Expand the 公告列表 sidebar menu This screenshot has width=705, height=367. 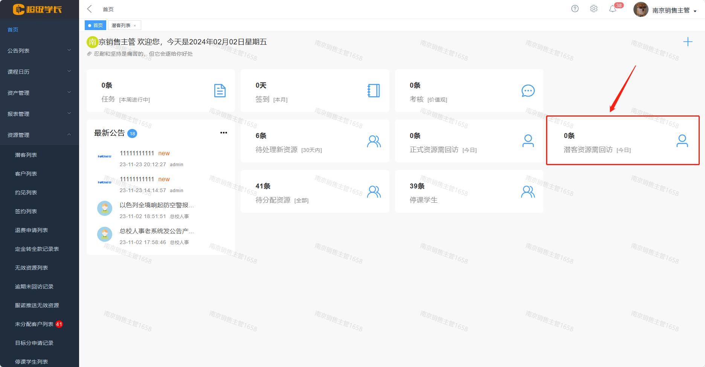[40, 50]
